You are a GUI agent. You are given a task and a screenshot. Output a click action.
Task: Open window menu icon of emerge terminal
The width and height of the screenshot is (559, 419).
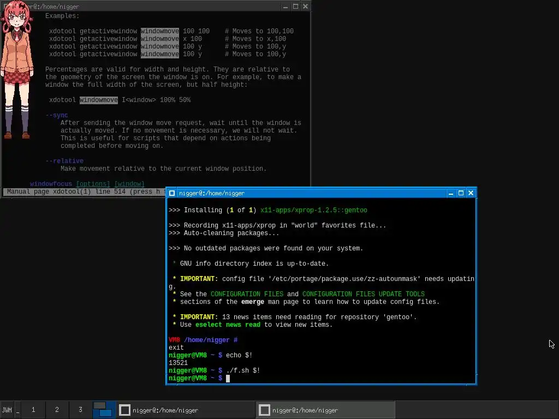pos(172,193)
